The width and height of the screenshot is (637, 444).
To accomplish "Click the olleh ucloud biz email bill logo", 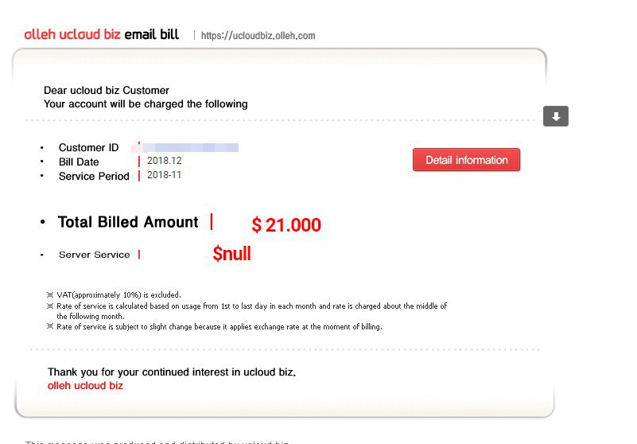I will click(x=102, y=34).
